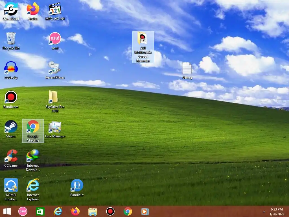Open the GameLoad desktop shortcut

pos(11,11)
